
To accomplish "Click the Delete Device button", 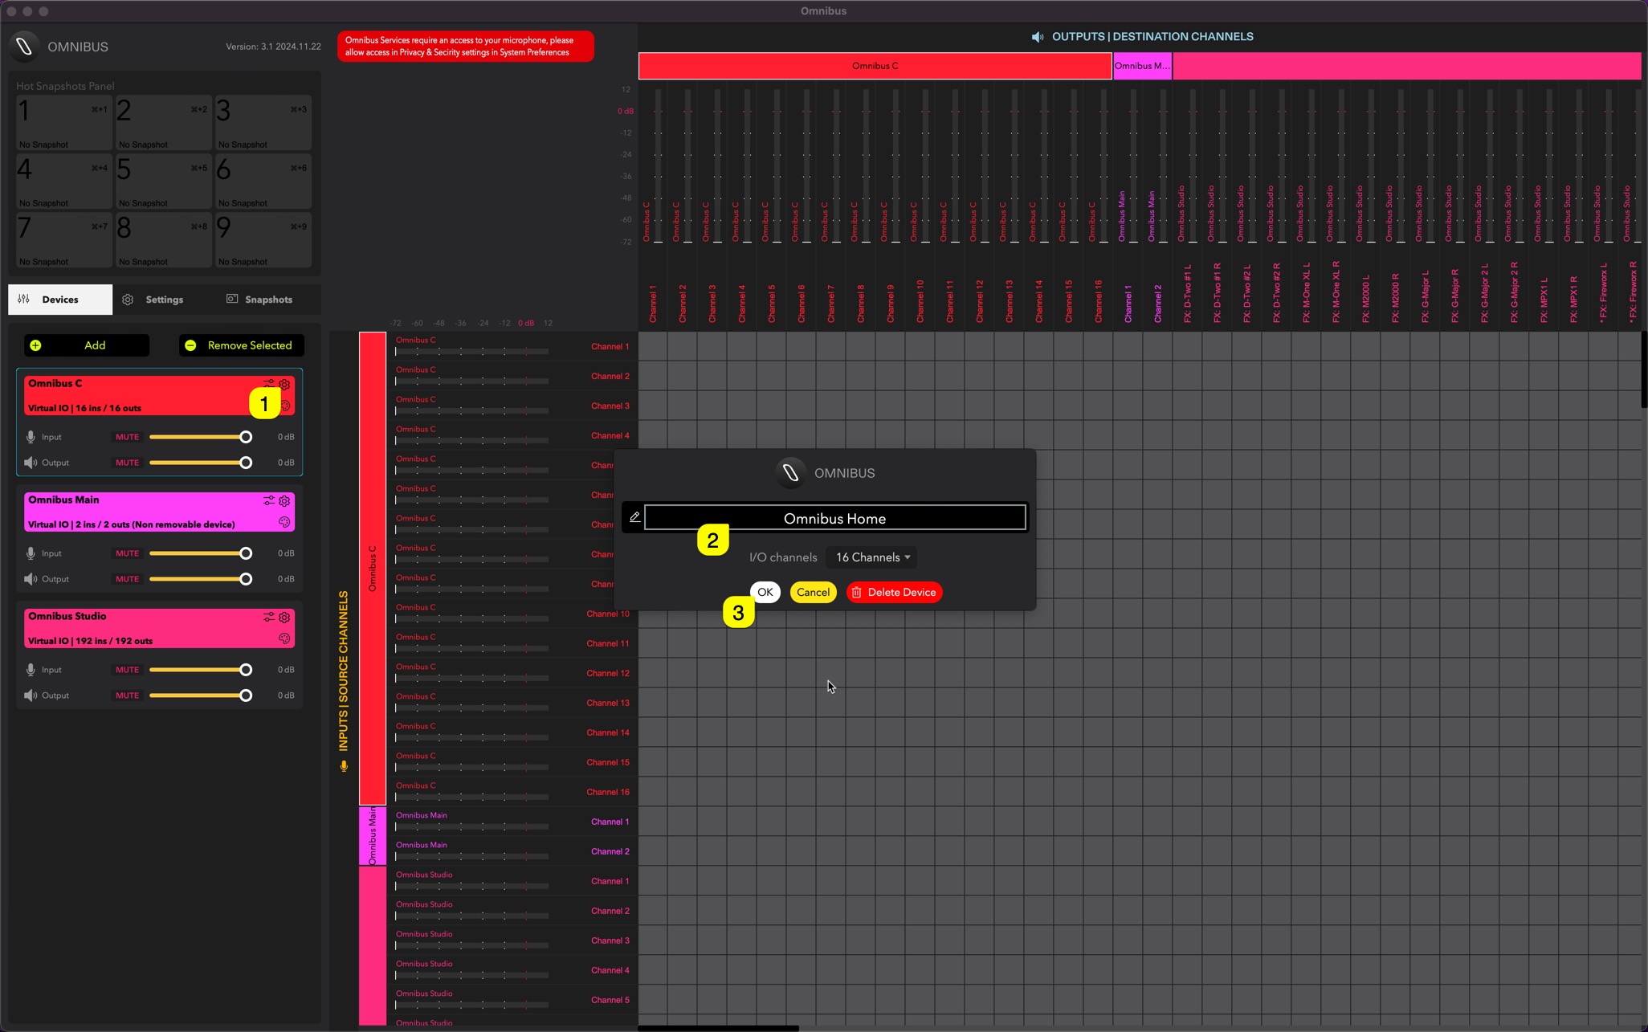I will [x=894, y=593].
